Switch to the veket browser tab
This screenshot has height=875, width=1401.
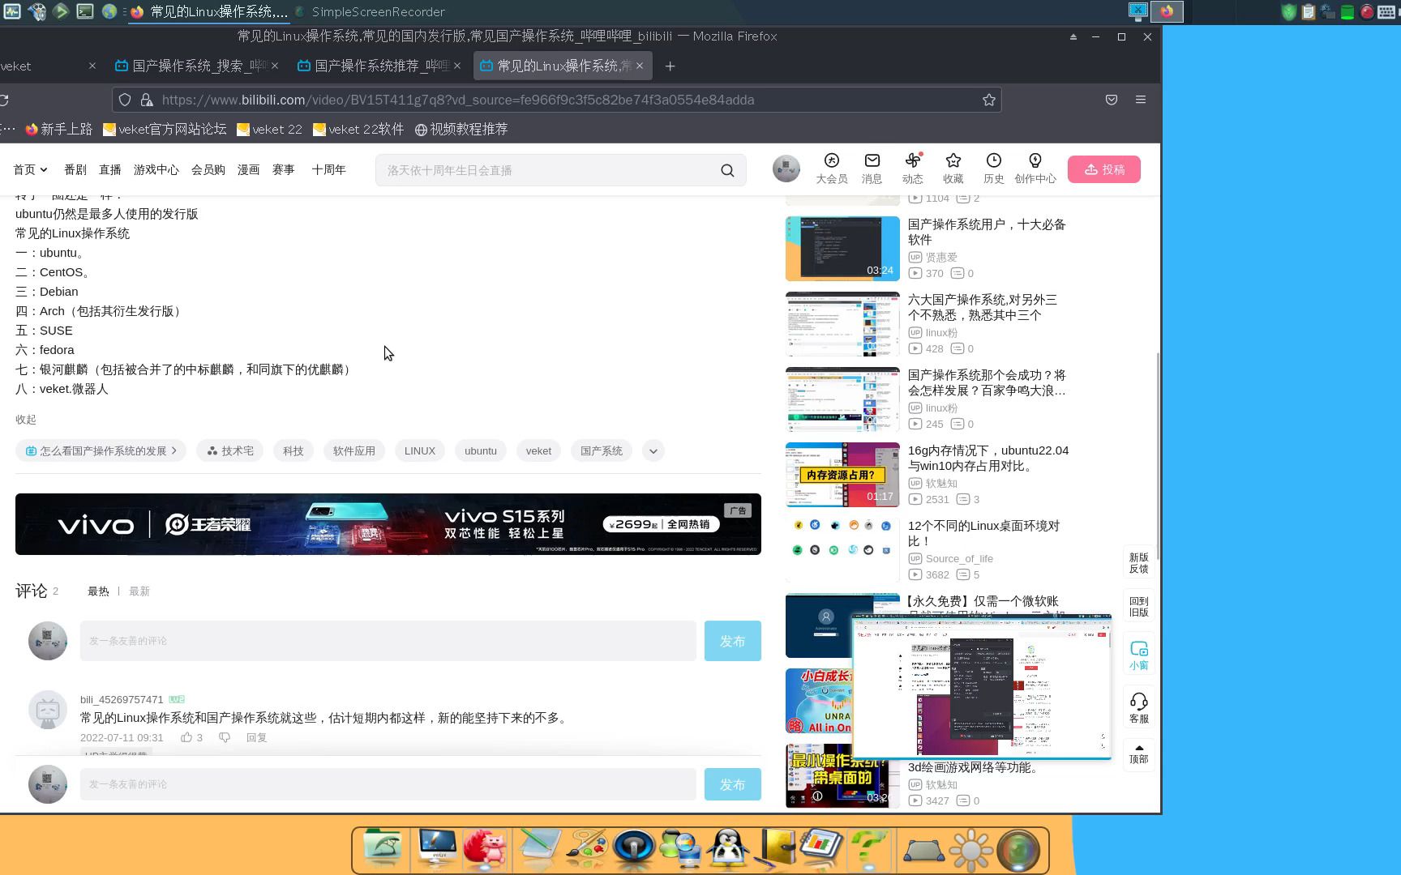coord(49,66)
